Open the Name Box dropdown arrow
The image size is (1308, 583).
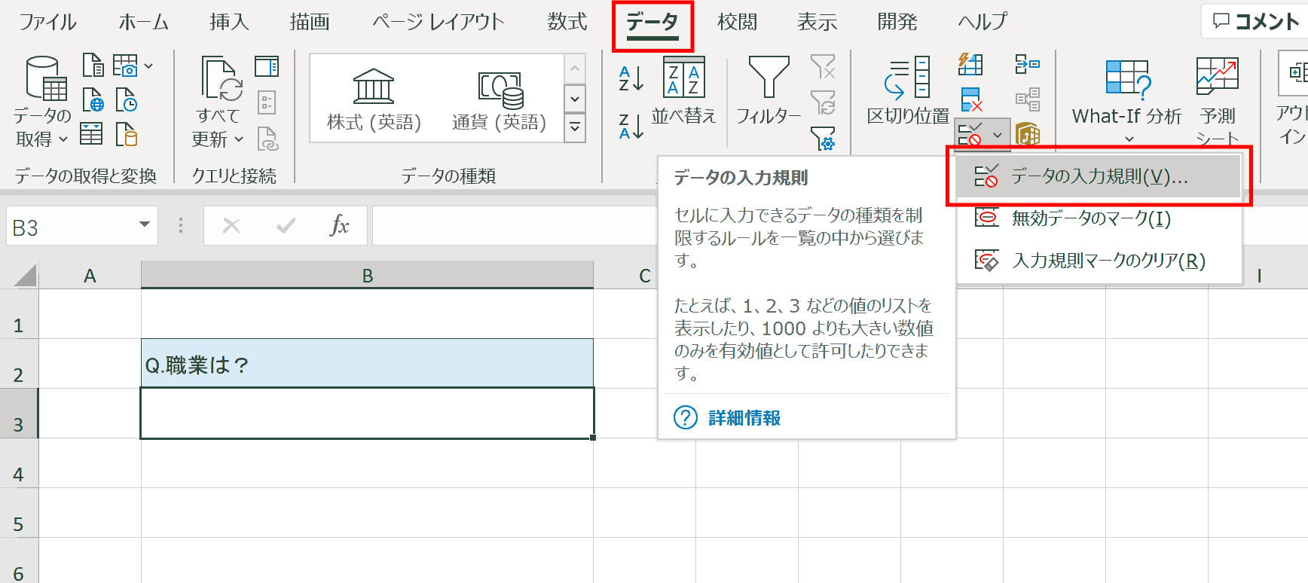[144, 225]
